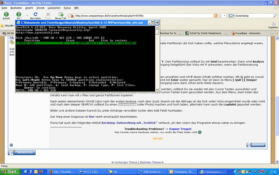
Task: Launch Firefox from quick launch bar
Action: (x=41, y=172)
